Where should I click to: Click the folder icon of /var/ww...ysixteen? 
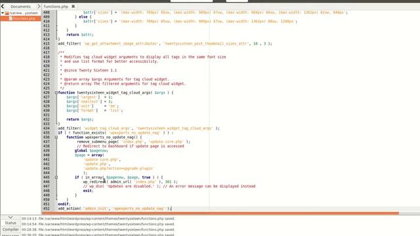(7, 13)
